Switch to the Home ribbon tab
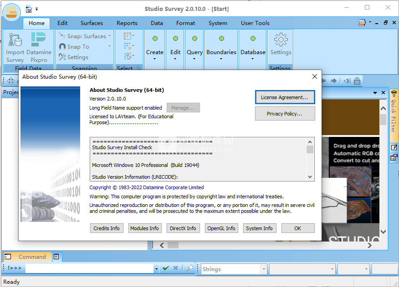 pos(36,23)
